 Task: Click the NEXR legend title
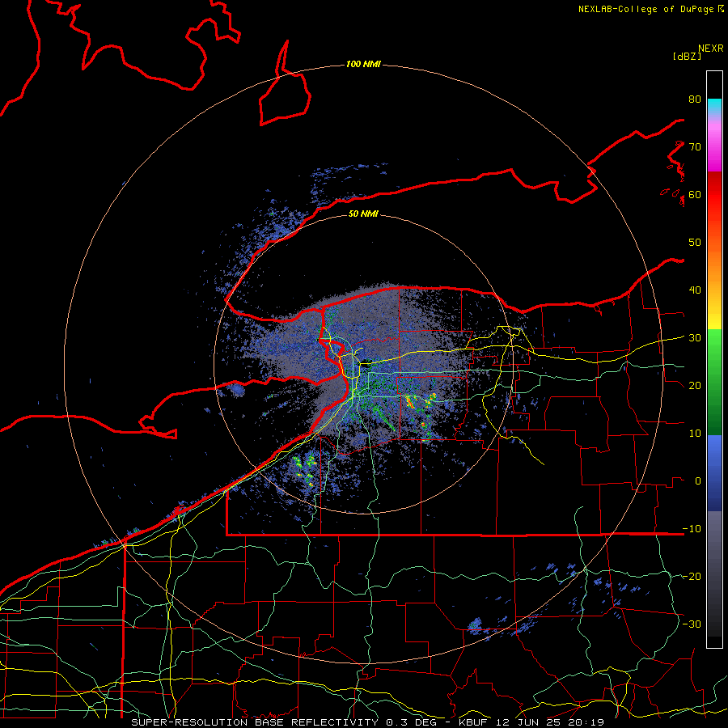point(711,49)
